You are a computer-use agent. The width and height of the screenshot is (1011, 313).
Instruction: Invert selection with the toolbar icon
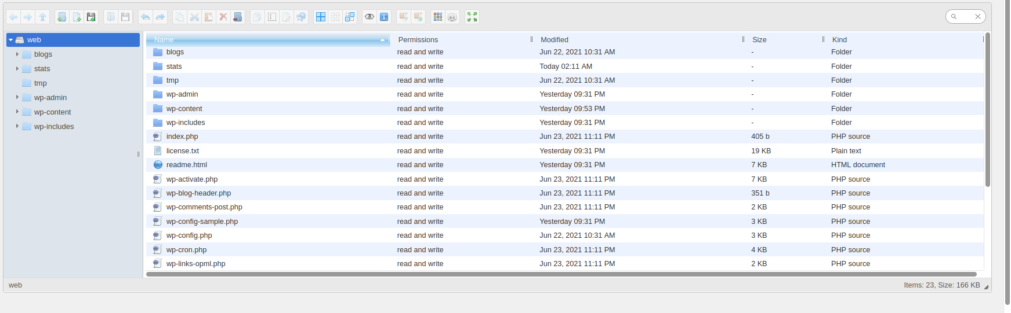point(350,17)
